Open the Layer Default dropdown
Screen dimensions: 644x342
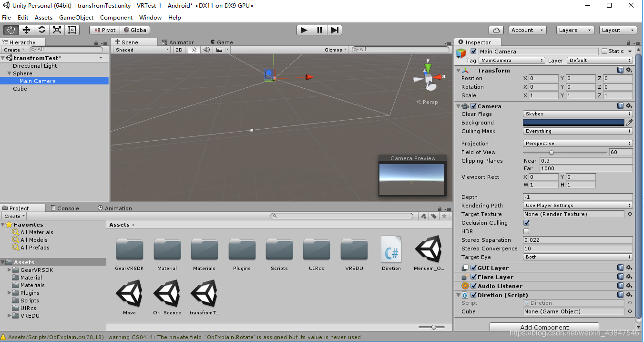[600, 61]
